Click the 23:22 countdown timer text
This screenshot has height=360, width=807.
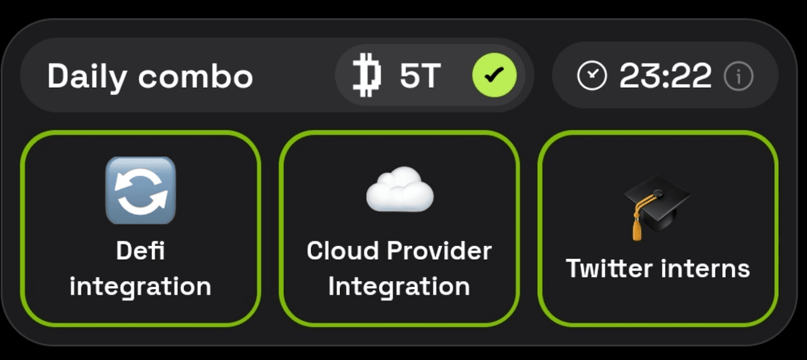point(665,76)
